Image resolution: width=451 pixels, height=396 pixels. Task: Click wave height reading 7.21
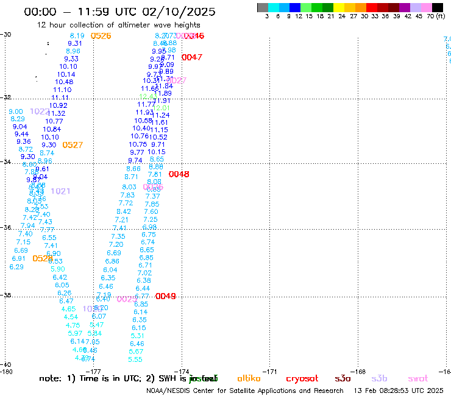click(x=121, y=220)
